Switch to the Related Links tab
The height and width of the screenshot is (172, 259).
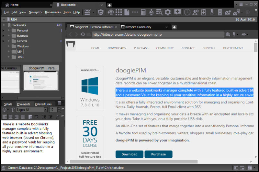pos(43,104)
